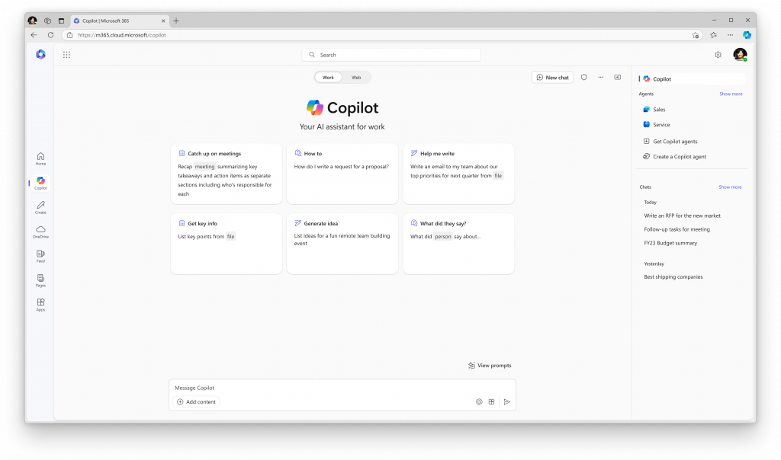Switch to Web mode
Viewport: 781px width, 460px height.
tap(356, 78)
